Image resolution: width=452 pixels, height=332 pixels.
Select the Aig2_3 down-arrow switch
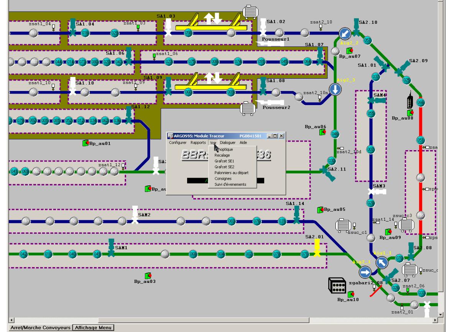[335, 89]
